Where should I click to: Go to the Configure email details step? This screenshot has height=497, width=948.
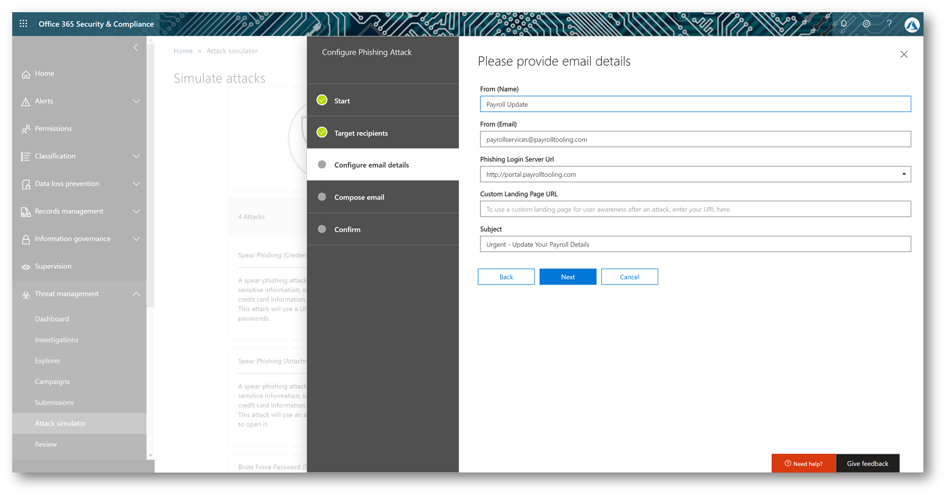[x=383, y=165]
